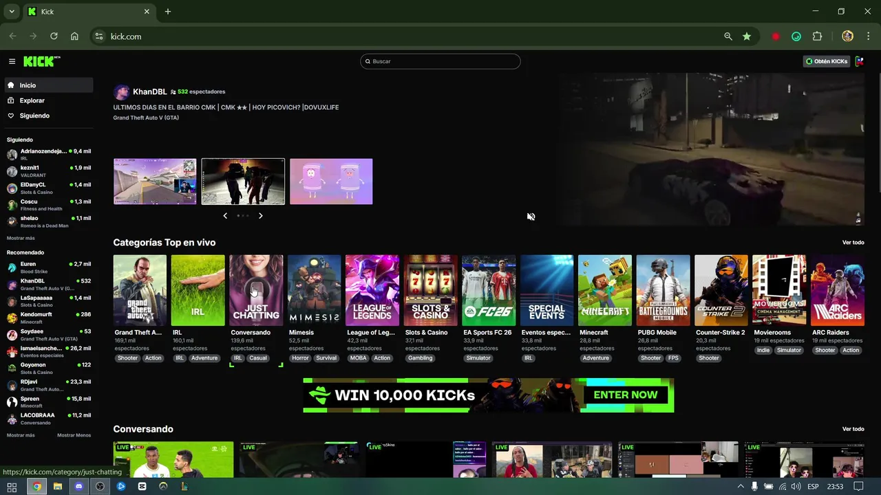Open the Just Chatting category card
881x495 pixels.
coord(256,290)
